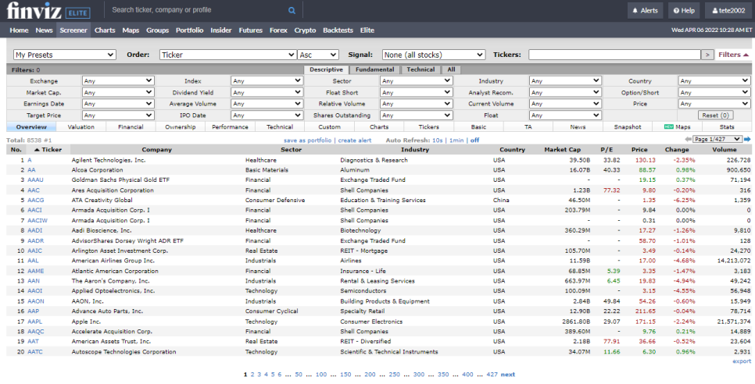The width and height of the screenshot is (755, 384).
Task: Open the Elite menu item
Action: 367,30
